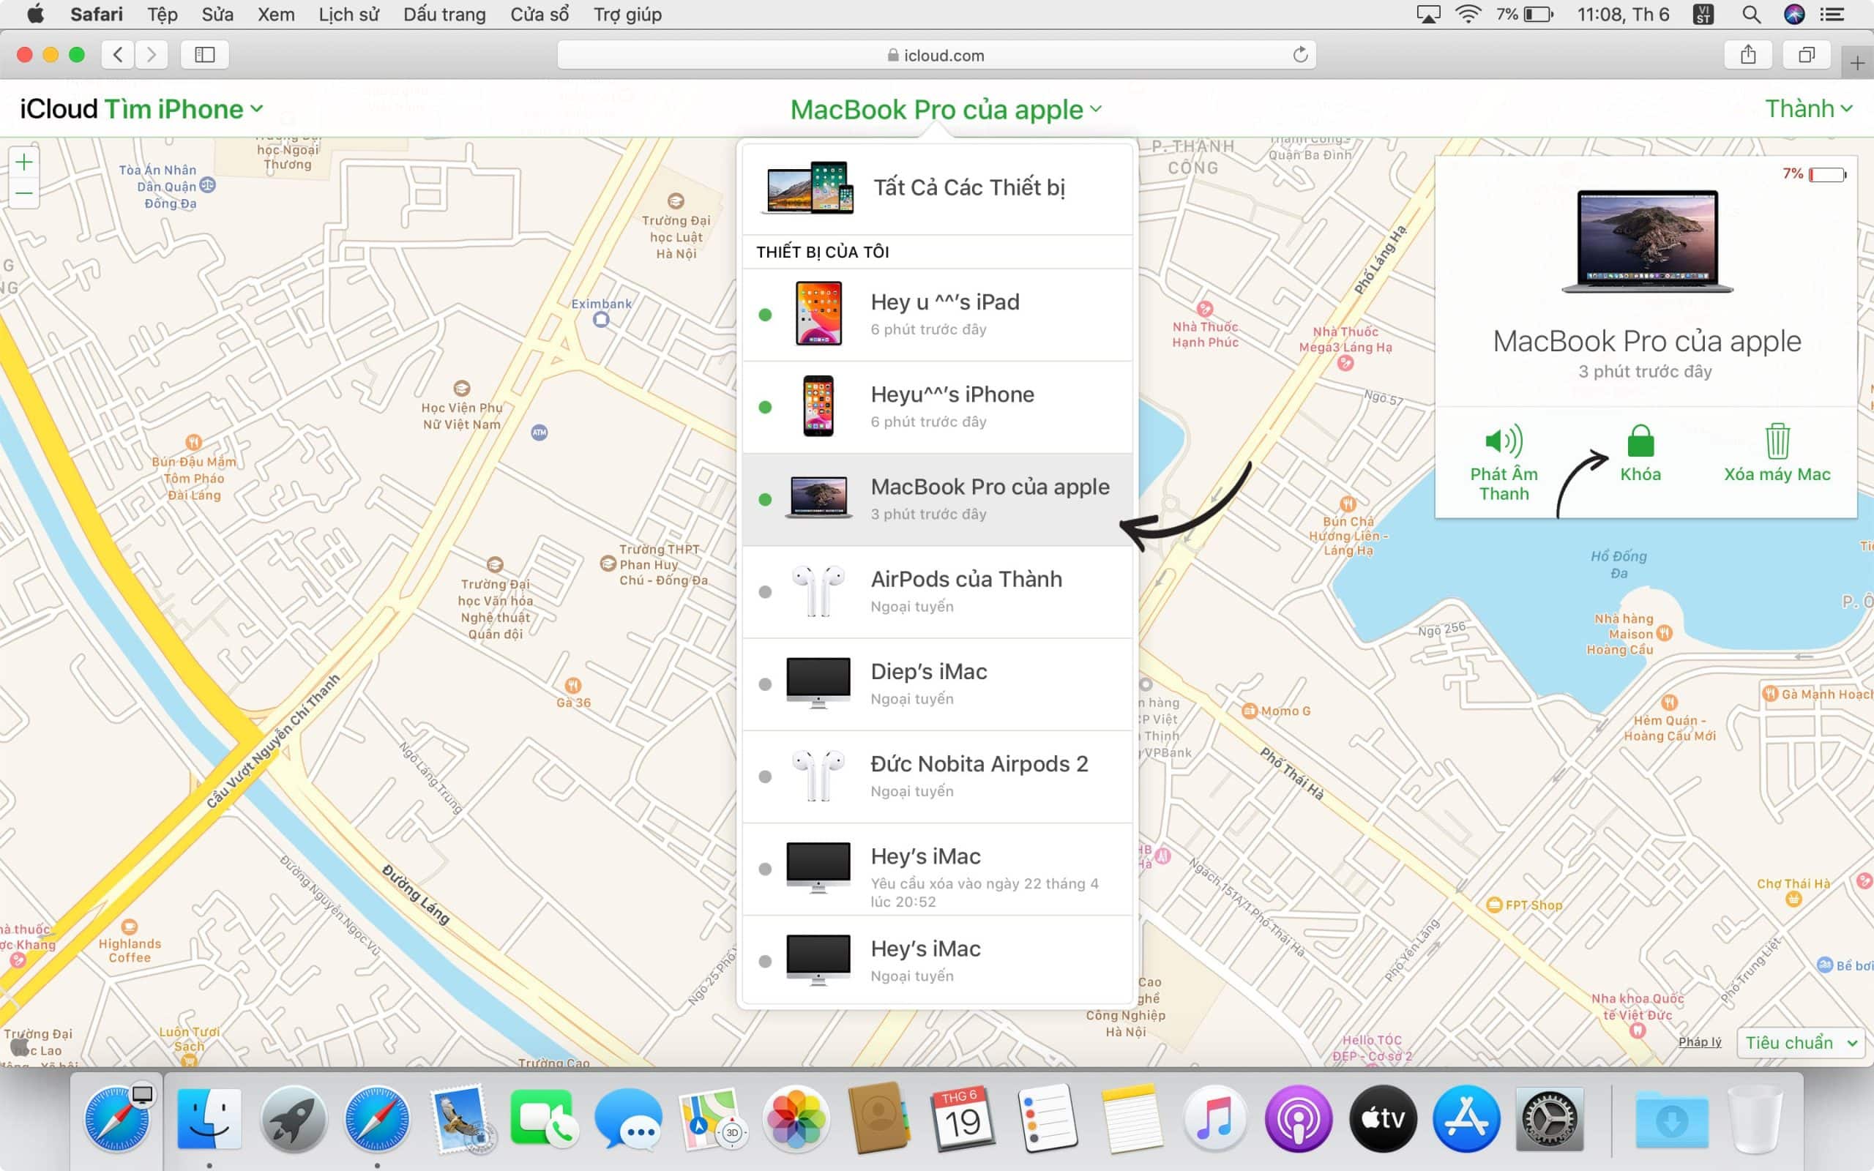Click the Safari forward arrow
Image resolution: width=1874 pixels, height=1171 pixels.
click(x=152, y=54)
